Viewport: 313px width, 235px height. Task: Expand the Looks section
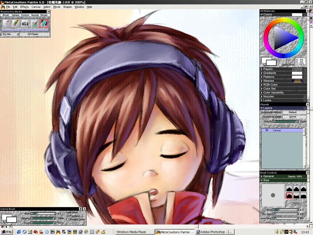(262, 101)
